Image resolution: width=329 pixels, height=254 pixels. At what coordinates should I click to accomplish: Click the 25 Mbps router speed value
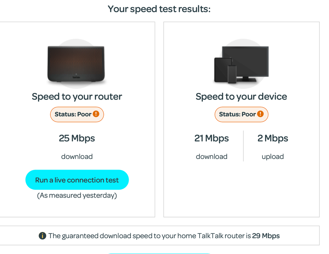pos(77,138)
